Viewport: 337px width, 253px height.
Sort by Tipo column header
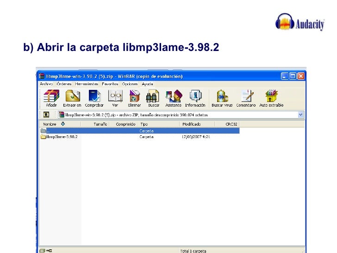[x=159, y=124]
